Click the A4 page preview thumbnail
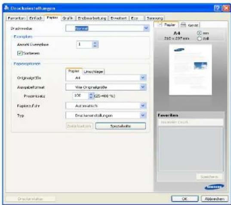Screen dimensions: 231x205 pos(190,70)
